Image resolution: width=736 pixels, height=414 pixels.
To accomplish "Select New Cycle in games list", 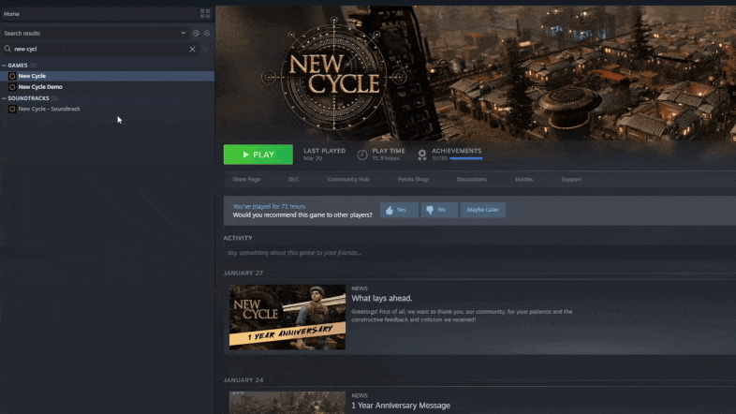I will pos(107,76).
